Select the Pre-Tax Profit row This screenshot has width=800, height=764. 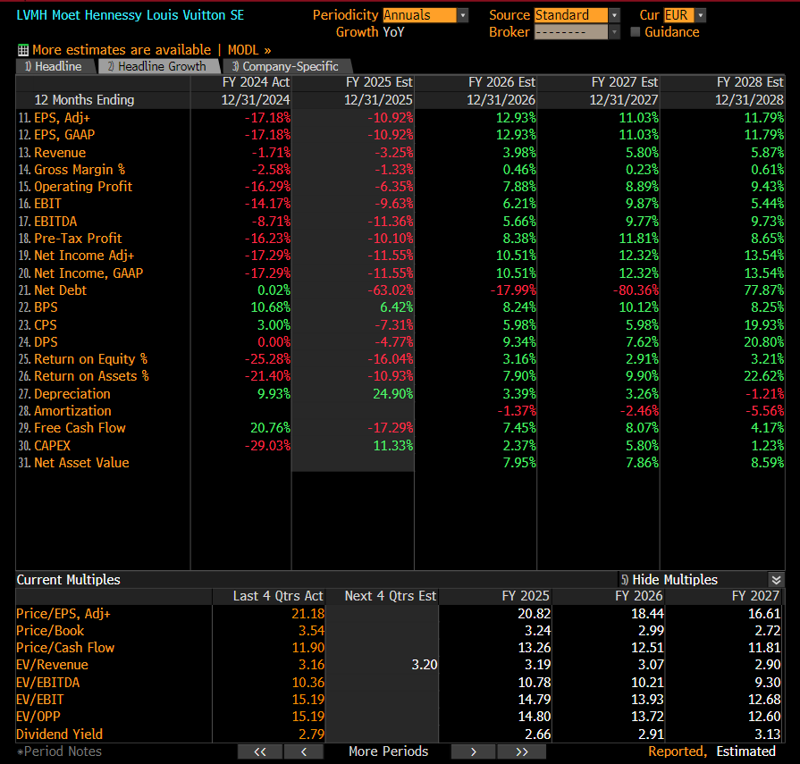[x=78, y=239]
